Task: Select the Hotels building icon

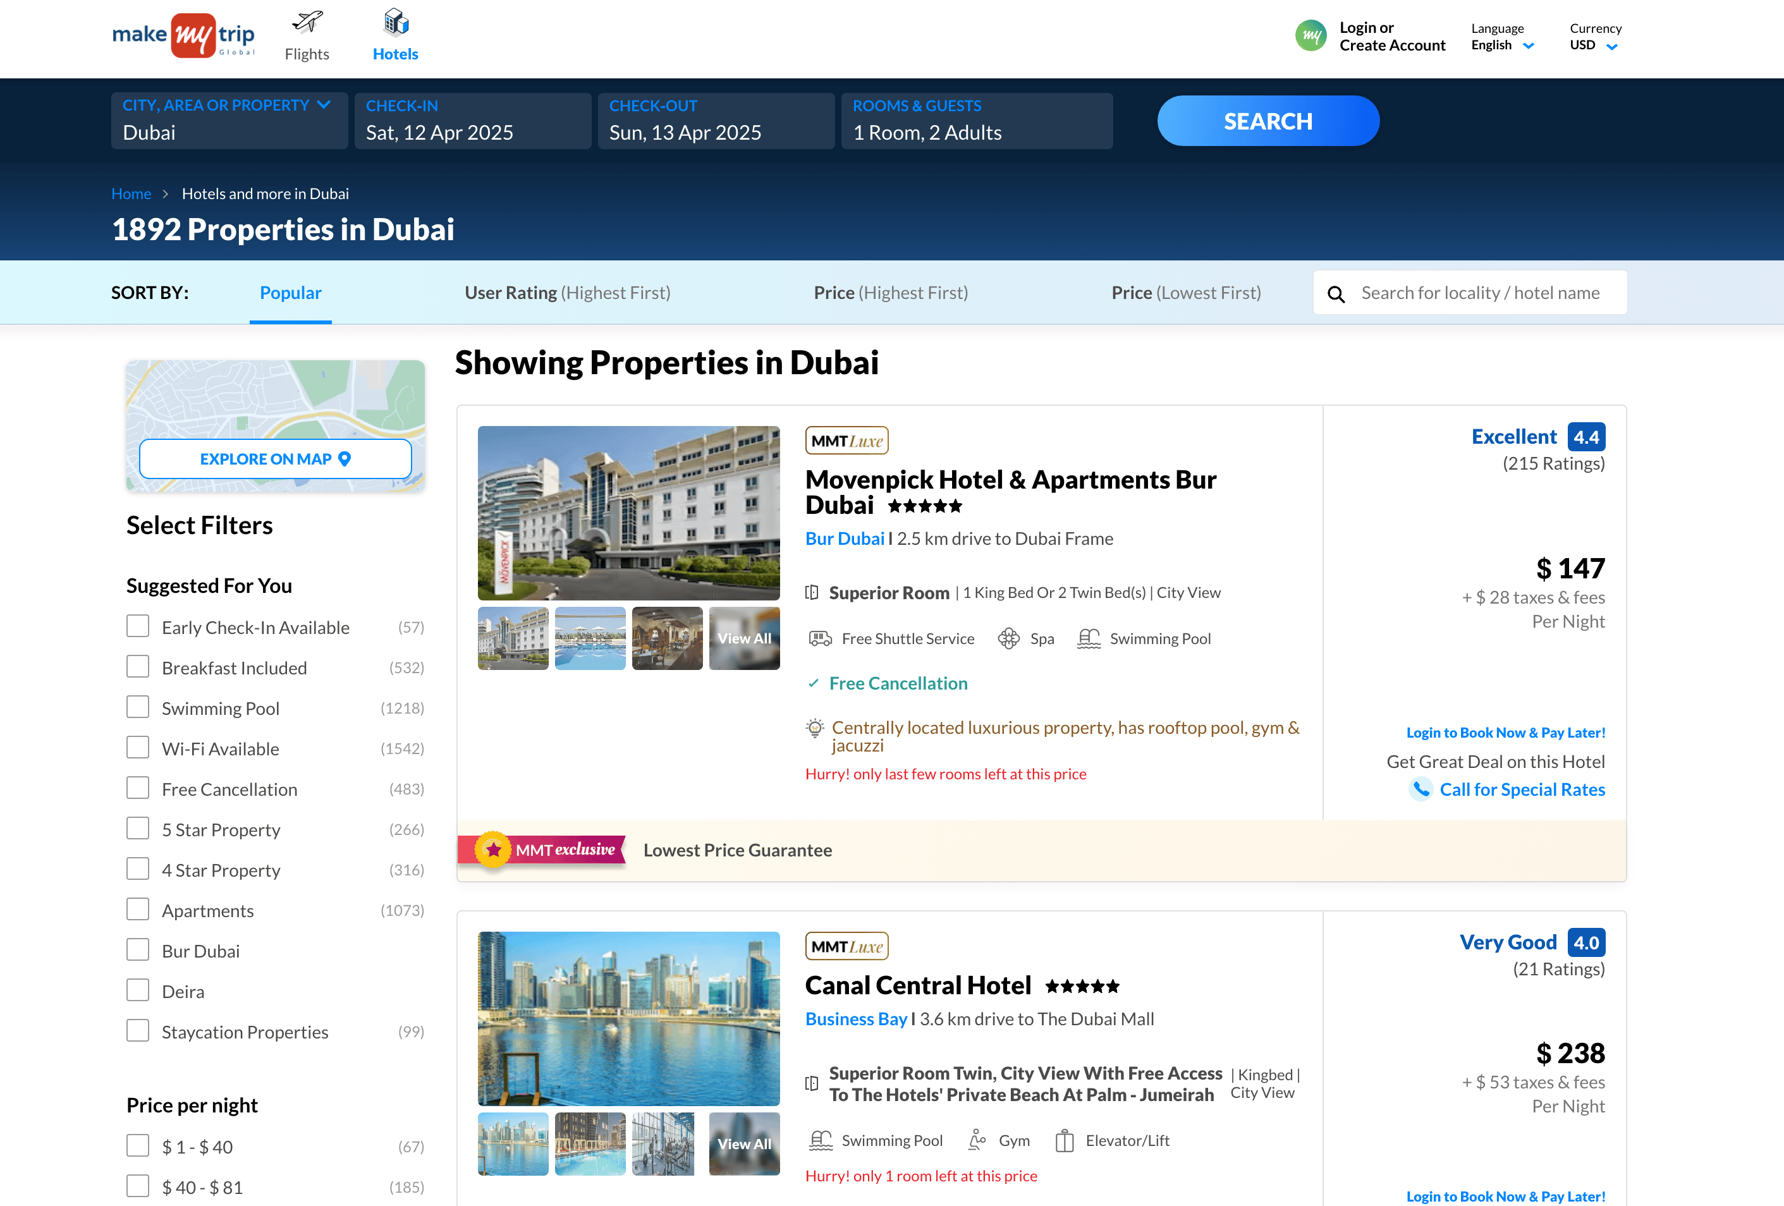Action: 396,22
